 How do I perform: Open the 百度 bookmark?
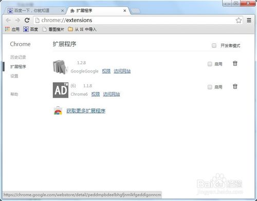30,29
